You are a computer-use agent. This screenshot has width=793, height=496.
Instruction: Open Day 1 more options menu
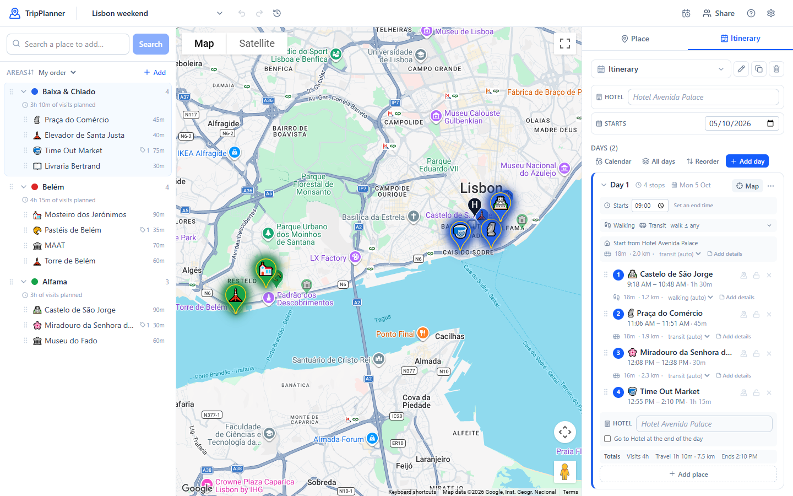click(x=771, y=186)
